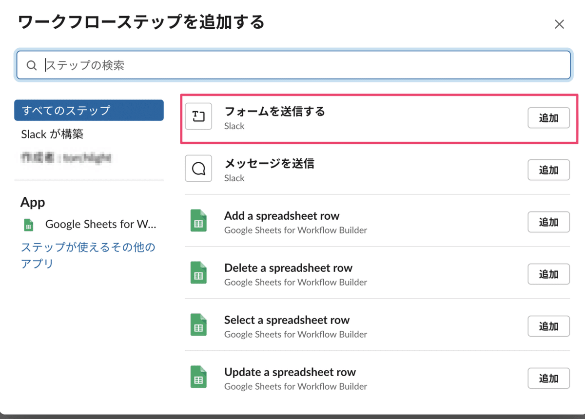Click the Google Sheets icon in App sidebar
Image resolution: width=585 pixels, height=419 pixels.
coord(29,225)
